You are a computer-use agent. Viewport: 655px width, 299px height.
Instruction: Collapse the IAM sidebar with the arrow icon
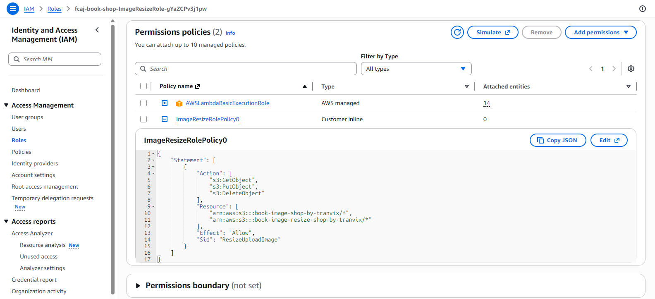[x=97, y=30]
